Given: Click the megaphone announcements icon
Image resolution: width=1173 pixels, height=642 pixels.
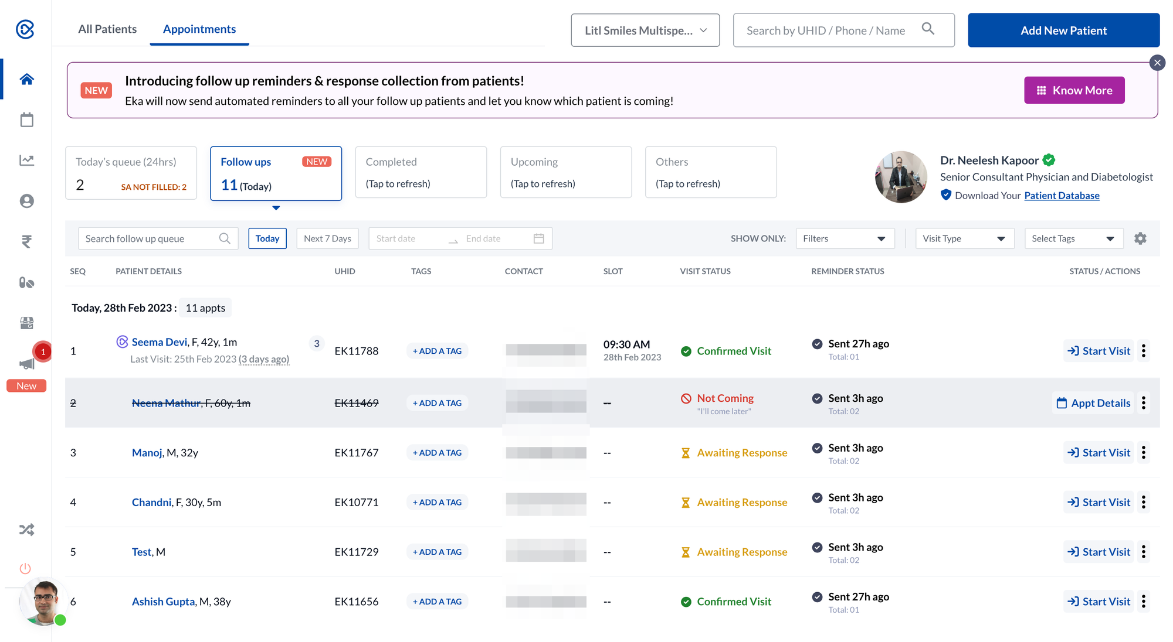Looking at the screenshot, I should pyautogui.click(x=26, y=364).
